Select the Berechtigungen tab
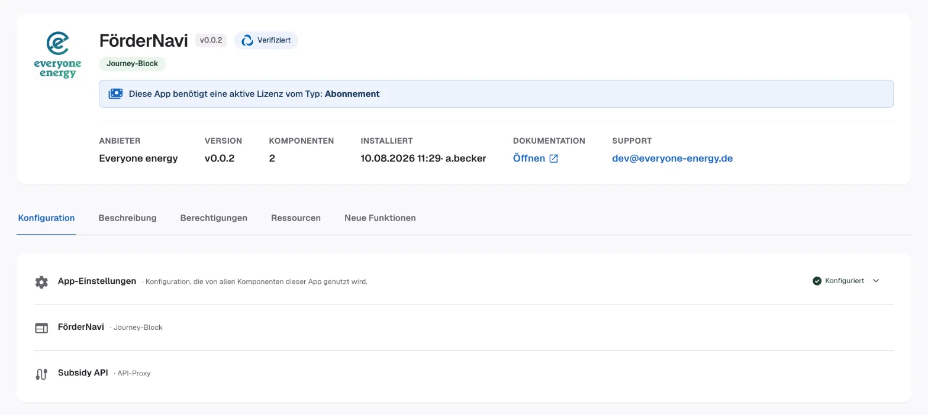The width and height of the screenshot is (928, 415). coord(214,218)
